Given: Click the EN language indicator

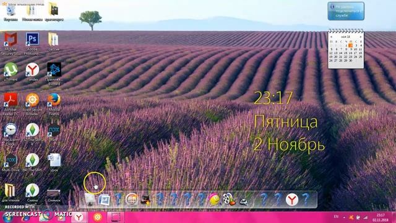Looking at the screenshot, I should click(x=336, y=217).
